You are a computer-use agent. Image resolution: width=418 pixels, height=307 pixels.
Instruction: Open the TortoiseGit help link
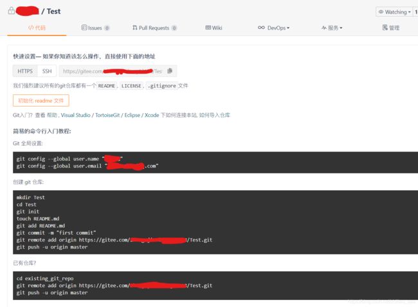[x=107, y=115]
